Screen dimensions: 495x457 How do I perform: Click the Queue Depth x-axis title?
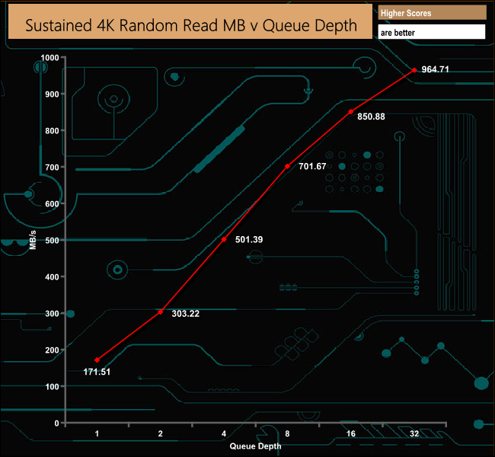pos(255,446)
